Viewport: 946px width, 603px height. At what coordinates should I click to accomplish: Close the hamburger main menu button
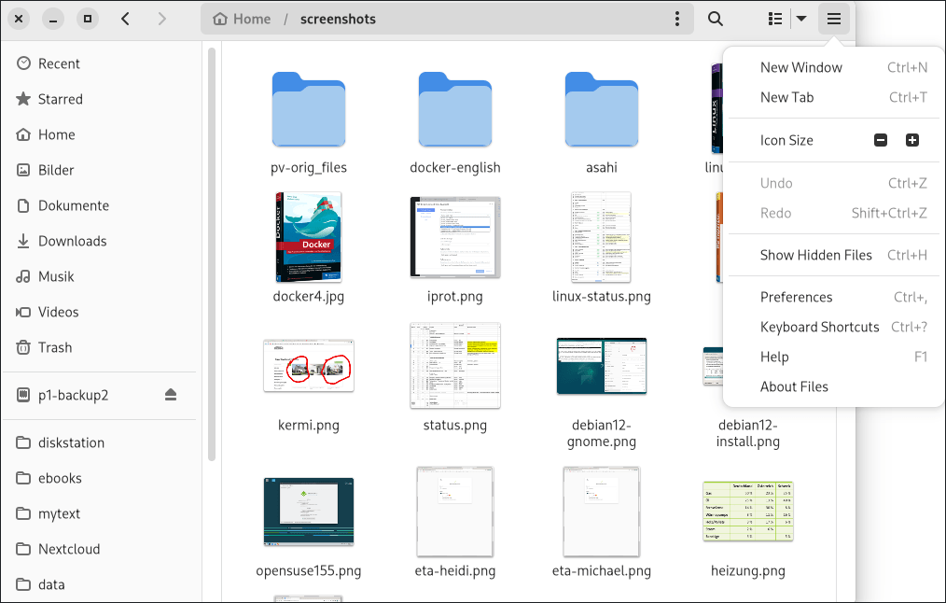click(834, 19)
